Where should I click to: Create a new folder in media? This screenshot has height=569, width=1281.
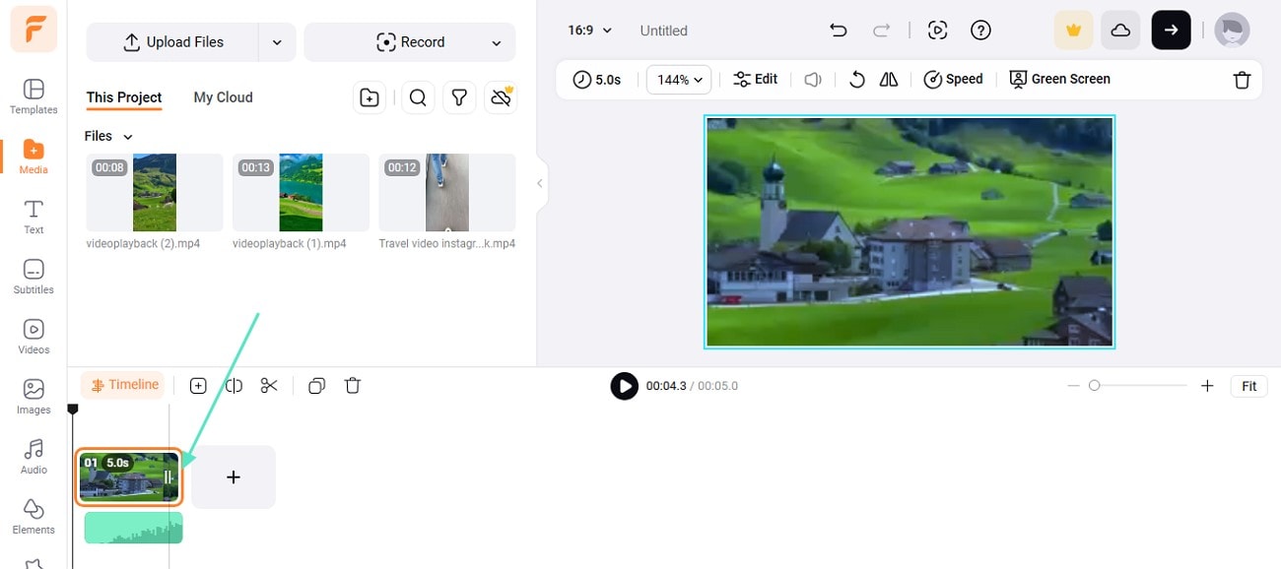click(x=370, y=97)
